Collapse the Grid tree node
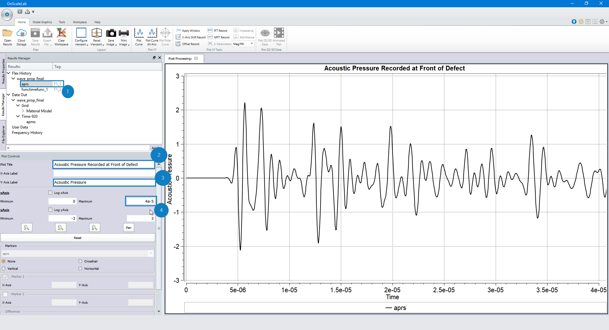 click(x=18, y=105)
